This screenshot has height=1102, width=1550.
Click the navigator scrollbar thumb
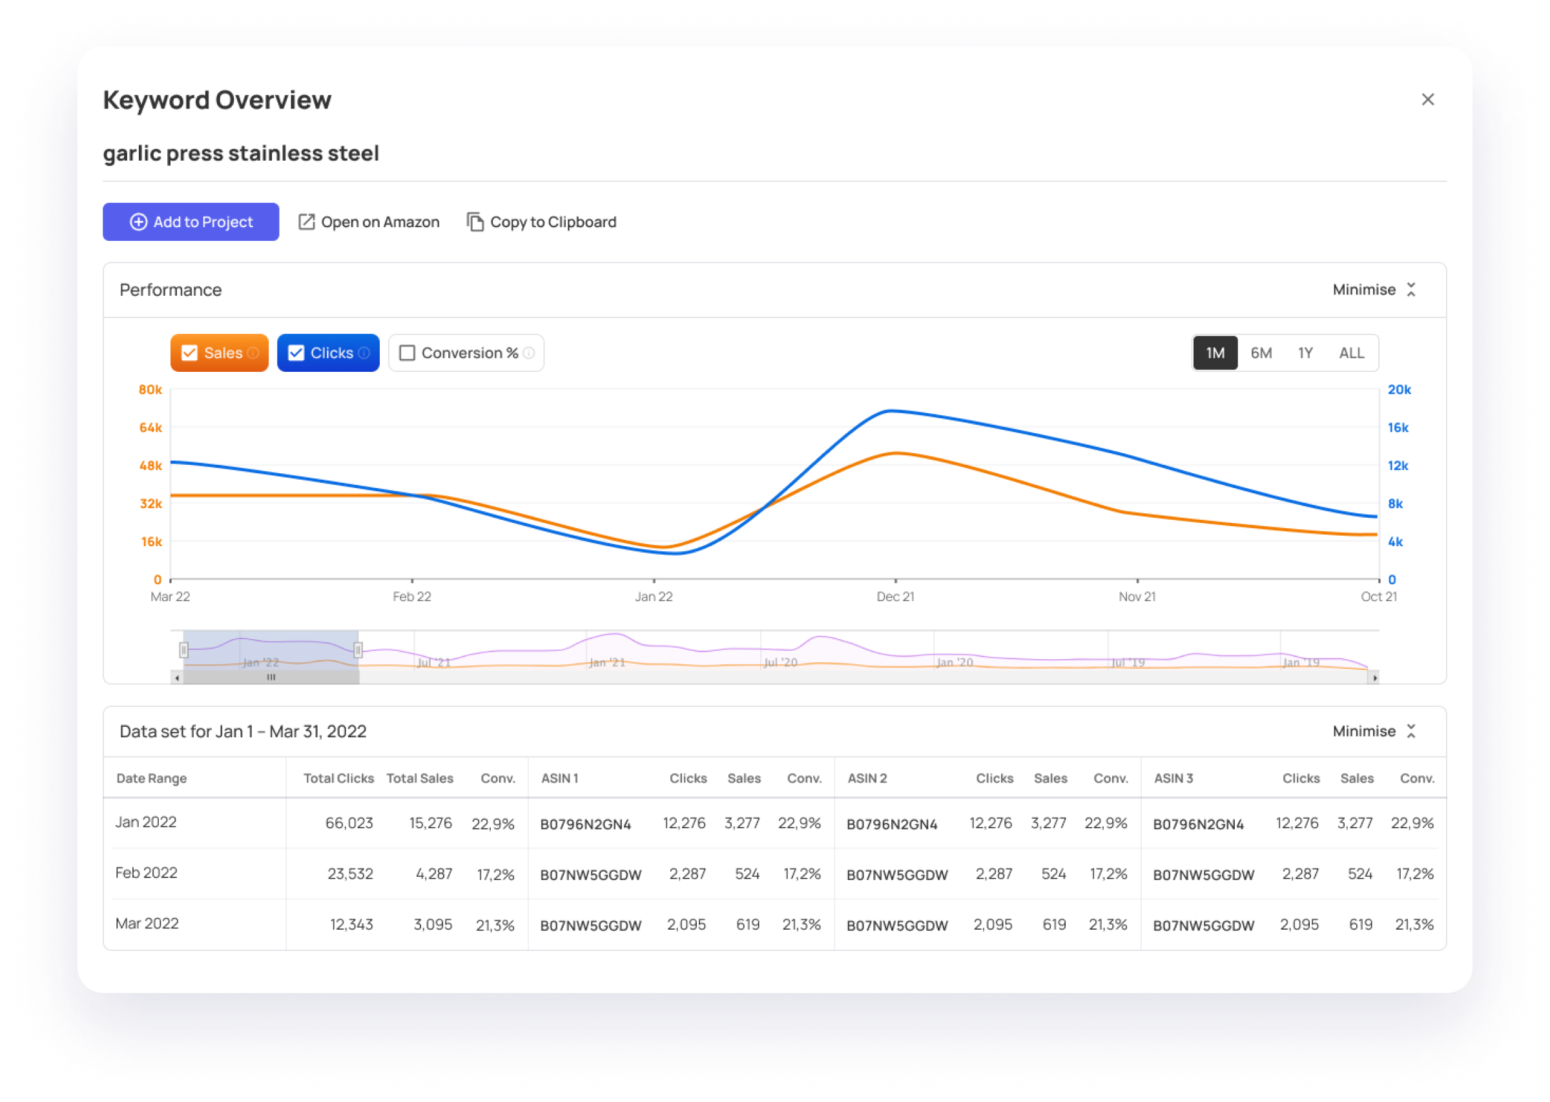(271, 678)
